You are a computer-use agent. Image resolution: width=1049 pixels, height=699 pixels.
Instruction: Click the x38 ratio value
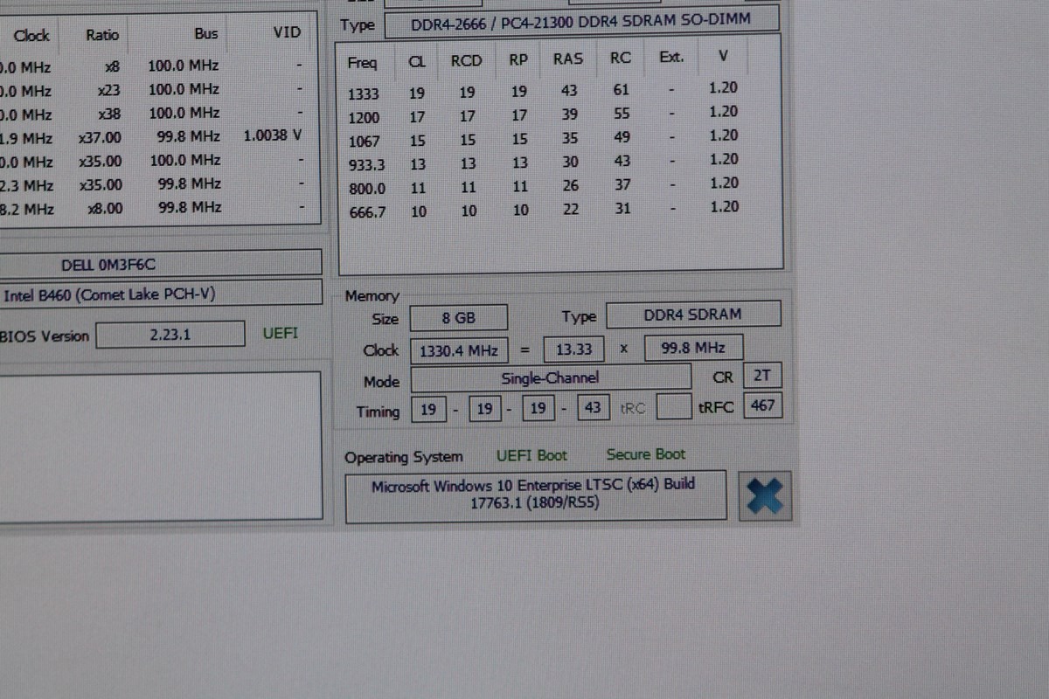pos(109,114)
